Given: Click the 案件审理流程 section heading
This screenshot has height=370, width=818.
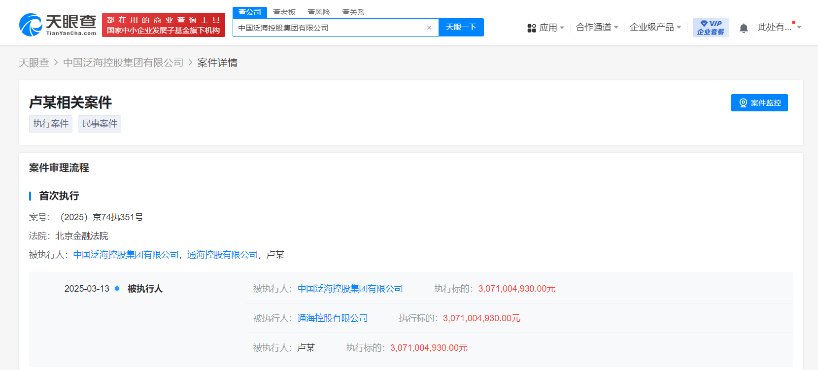Looking at the screenshot, I should pos(59,168).
